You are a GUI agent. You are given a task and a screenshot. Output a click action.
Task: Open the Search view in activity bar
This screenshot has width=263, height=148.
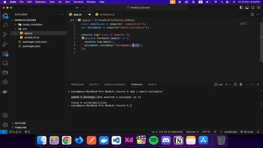pos(5,25)
